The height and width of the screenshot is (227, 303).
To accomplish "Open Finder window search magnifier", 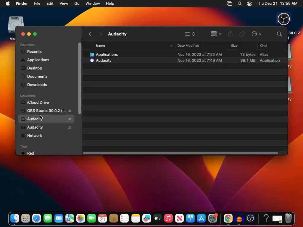I will coord(279,34).
